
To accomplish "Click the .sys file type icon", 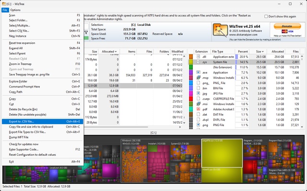I will (x=198, y=62).
